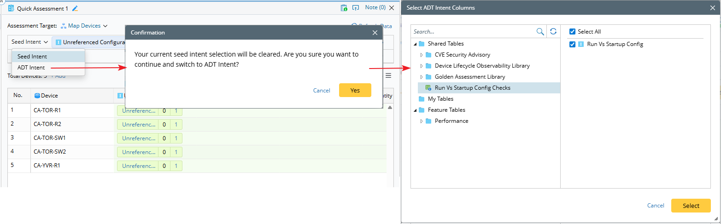
Task: Click the refresh icon next to the search box
Action: tap(553, 32)
